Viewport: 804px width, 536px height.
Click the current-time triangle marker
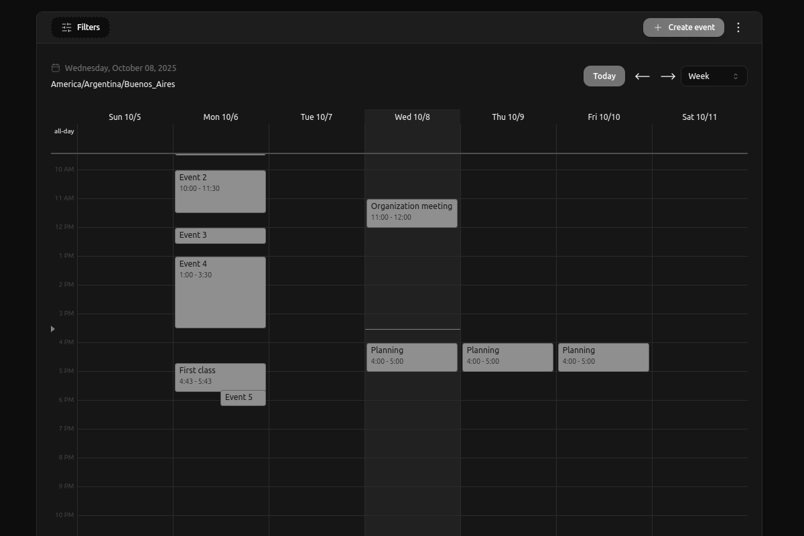52,328
